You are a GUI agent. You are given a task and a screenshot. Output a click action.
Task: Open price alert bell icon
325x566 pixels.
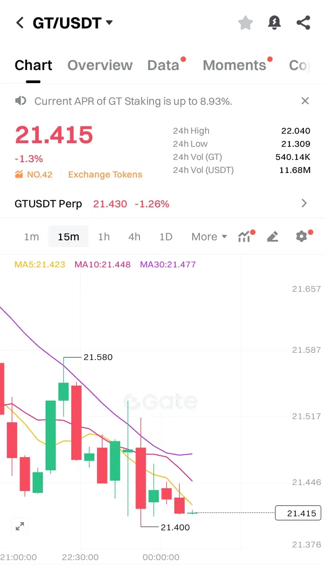pyautogui.click(x=274, y=23)
